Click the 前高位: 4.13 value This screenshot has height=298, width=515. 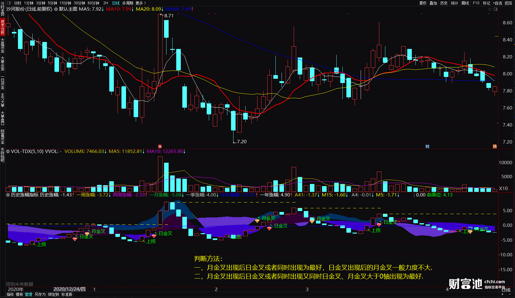(x=440, y=195)
